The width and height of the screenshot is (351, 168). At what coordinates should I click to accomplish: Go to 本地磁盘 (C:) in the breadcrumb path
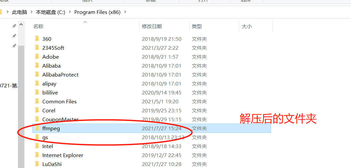coord(51,12)
